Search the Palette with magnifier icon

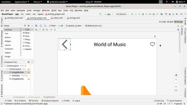[x=25, y=26]
